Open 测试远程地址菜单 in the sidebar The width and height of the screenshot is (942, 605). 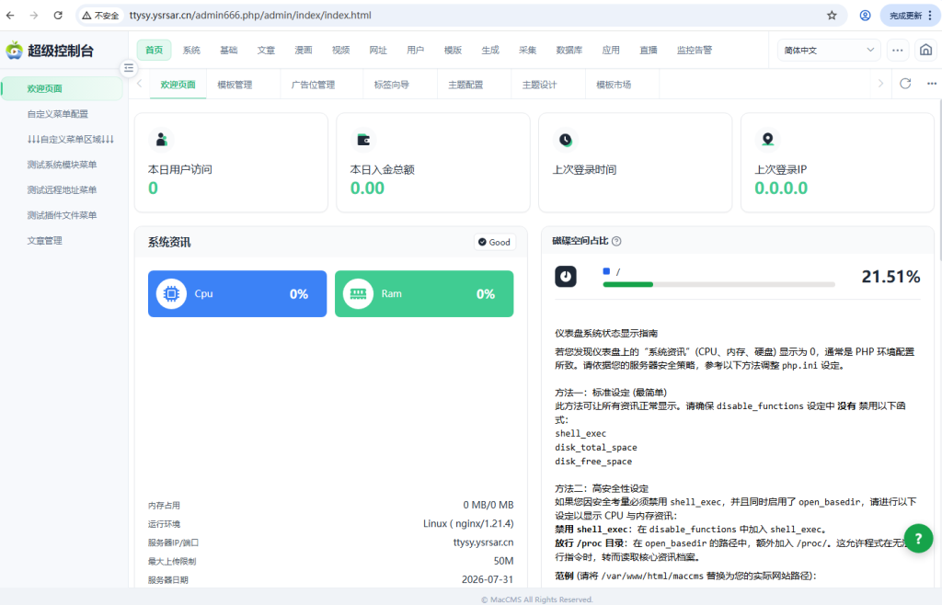click(x=62, y=189)
